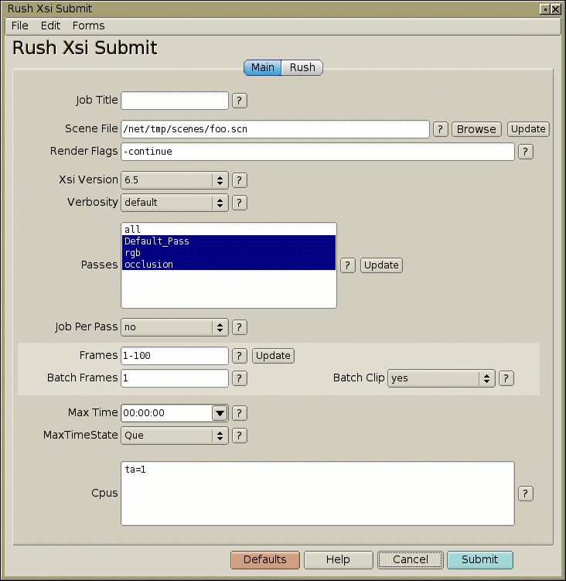Switch to the Main tab
This screenshot has height=581, width=566.
click(x=263, y=67)
